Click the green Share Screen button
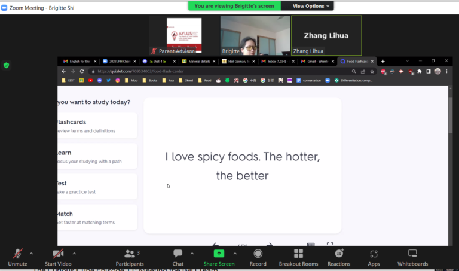The height and width of the screenshot is (271, 459). pos(219,257)
